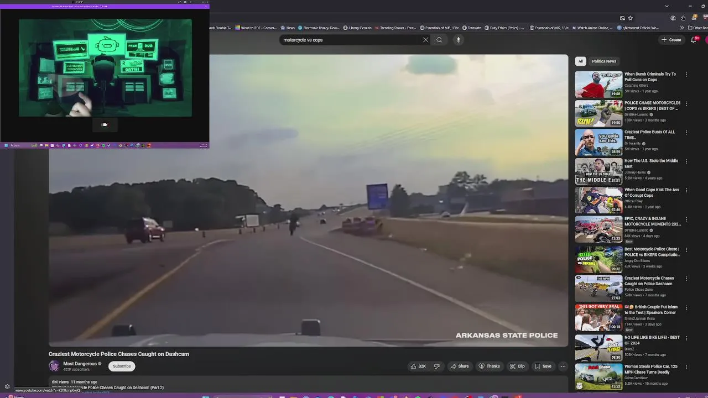Select the Politics News filter chip
This screenshot has height=398, width=708.
tap(604, 61)
